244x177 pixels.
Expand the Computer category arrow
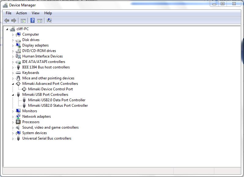[x=13, y=35]
